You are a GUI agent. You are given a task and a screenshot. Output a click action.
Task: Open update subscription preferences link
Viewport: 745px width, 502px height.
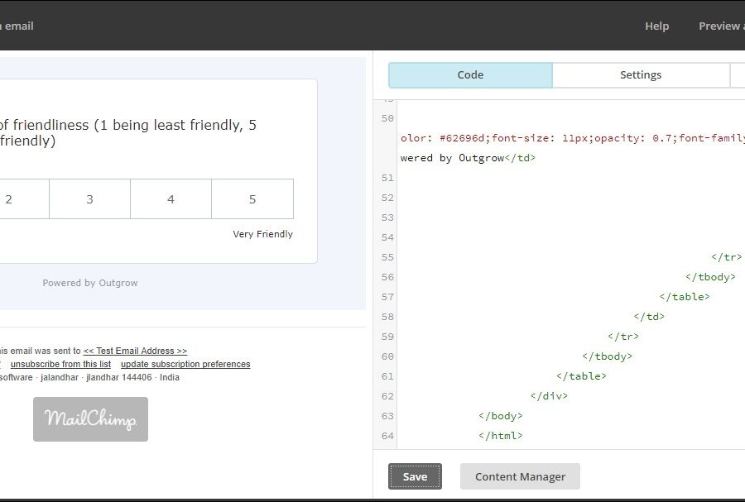click(x=185, y=364)
